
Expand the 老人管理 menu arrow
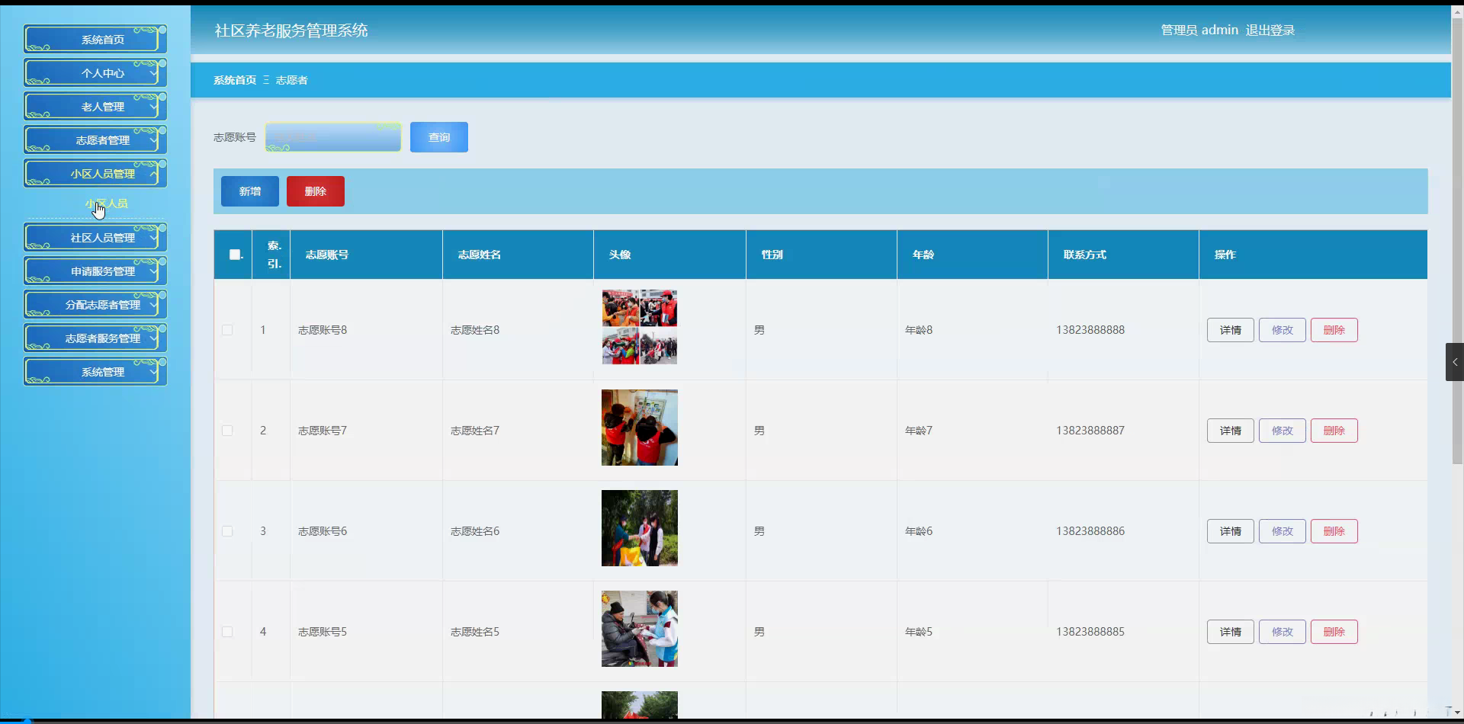153,107
